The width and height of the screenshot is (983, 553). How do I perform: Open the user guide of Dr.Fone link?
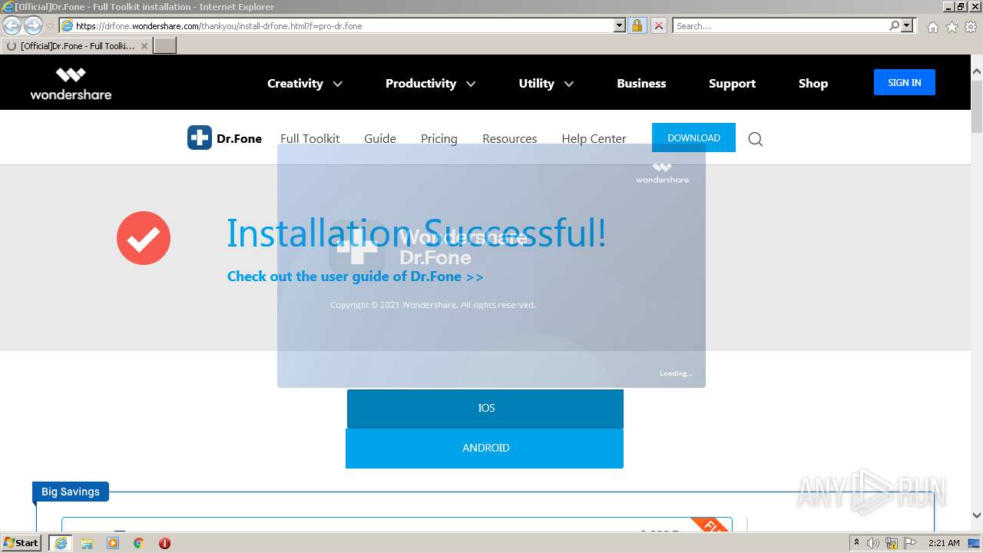click(x=355, y=276)
